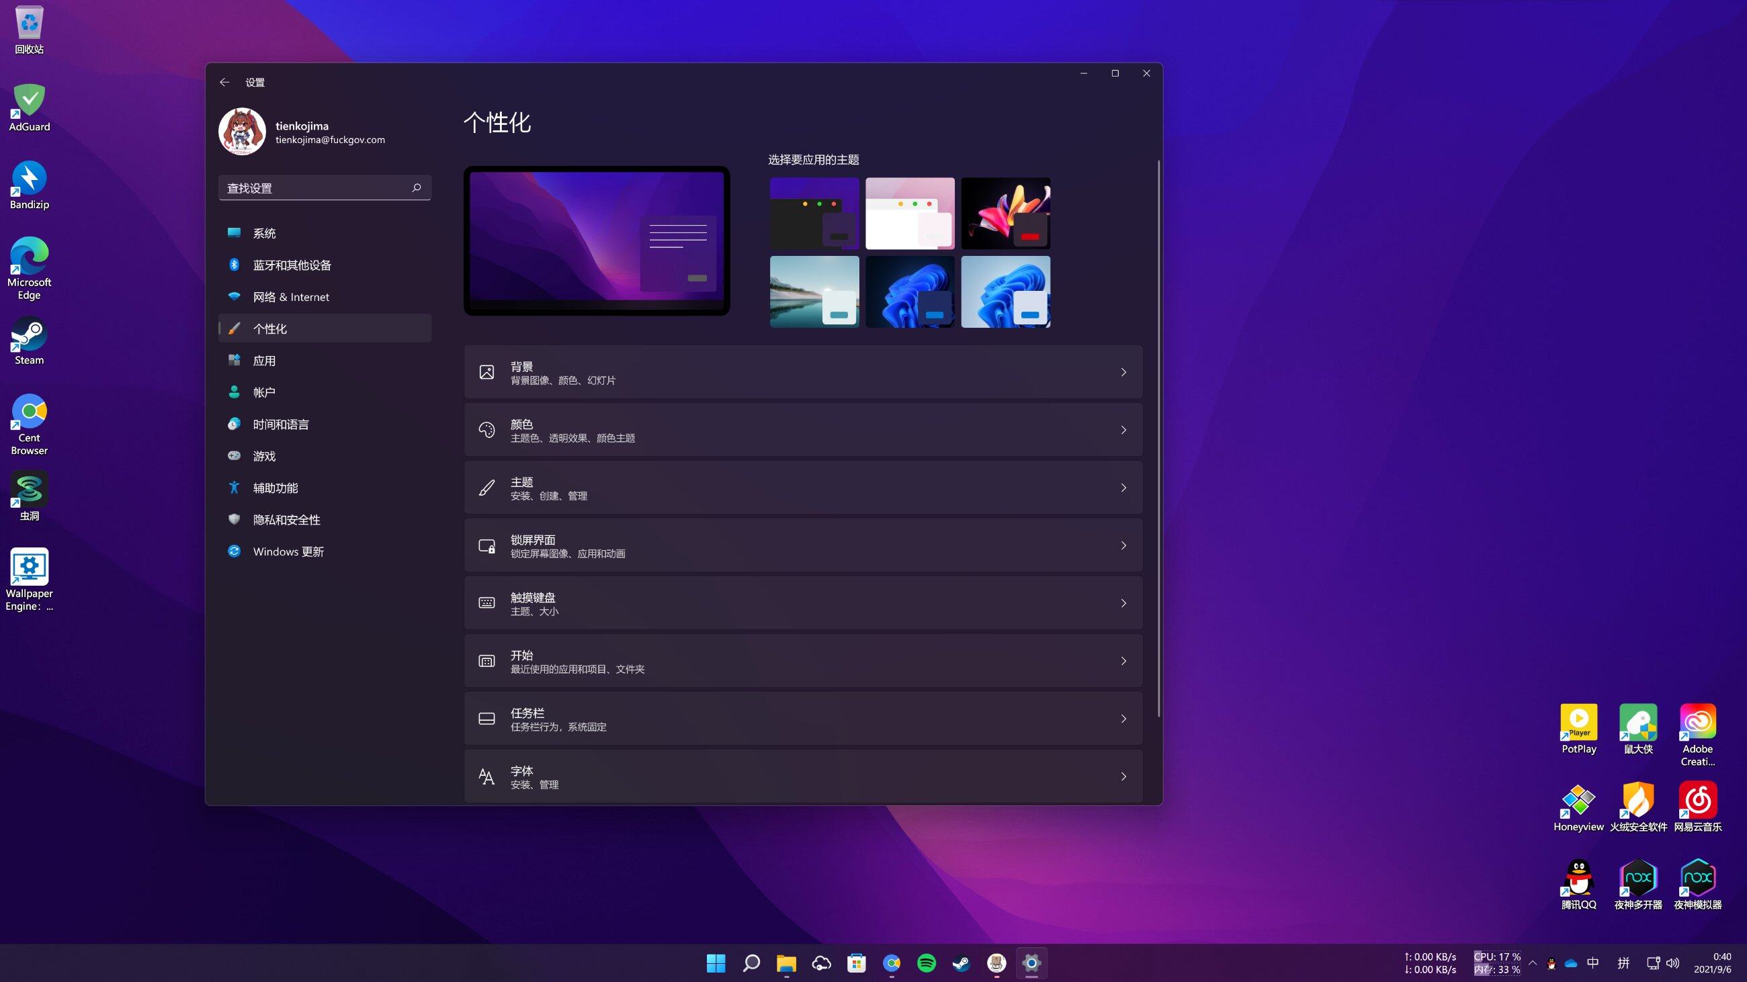Click the Bluetooth icon beside 蓝牙和其他设备
This screenshot has width=1747, height=982.
click(234, 264)
